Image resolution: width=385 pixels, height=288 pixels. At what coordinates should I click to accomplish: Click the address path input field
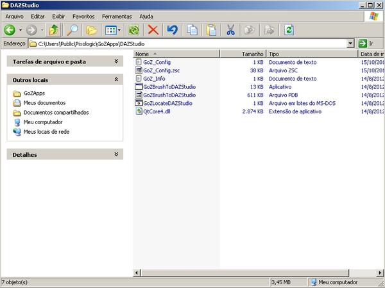(187, 44)
